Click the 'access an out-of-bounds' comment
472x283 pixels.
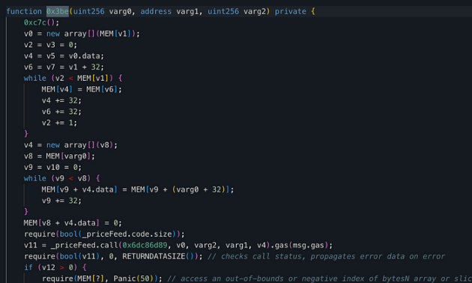tap(319, 279)
